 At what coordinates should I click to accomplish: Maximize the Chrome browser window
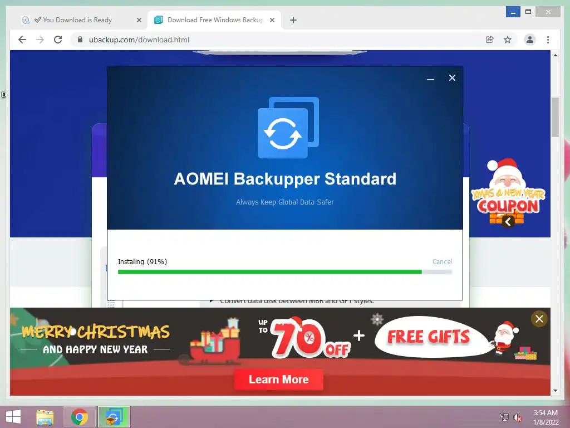[528, 12]
